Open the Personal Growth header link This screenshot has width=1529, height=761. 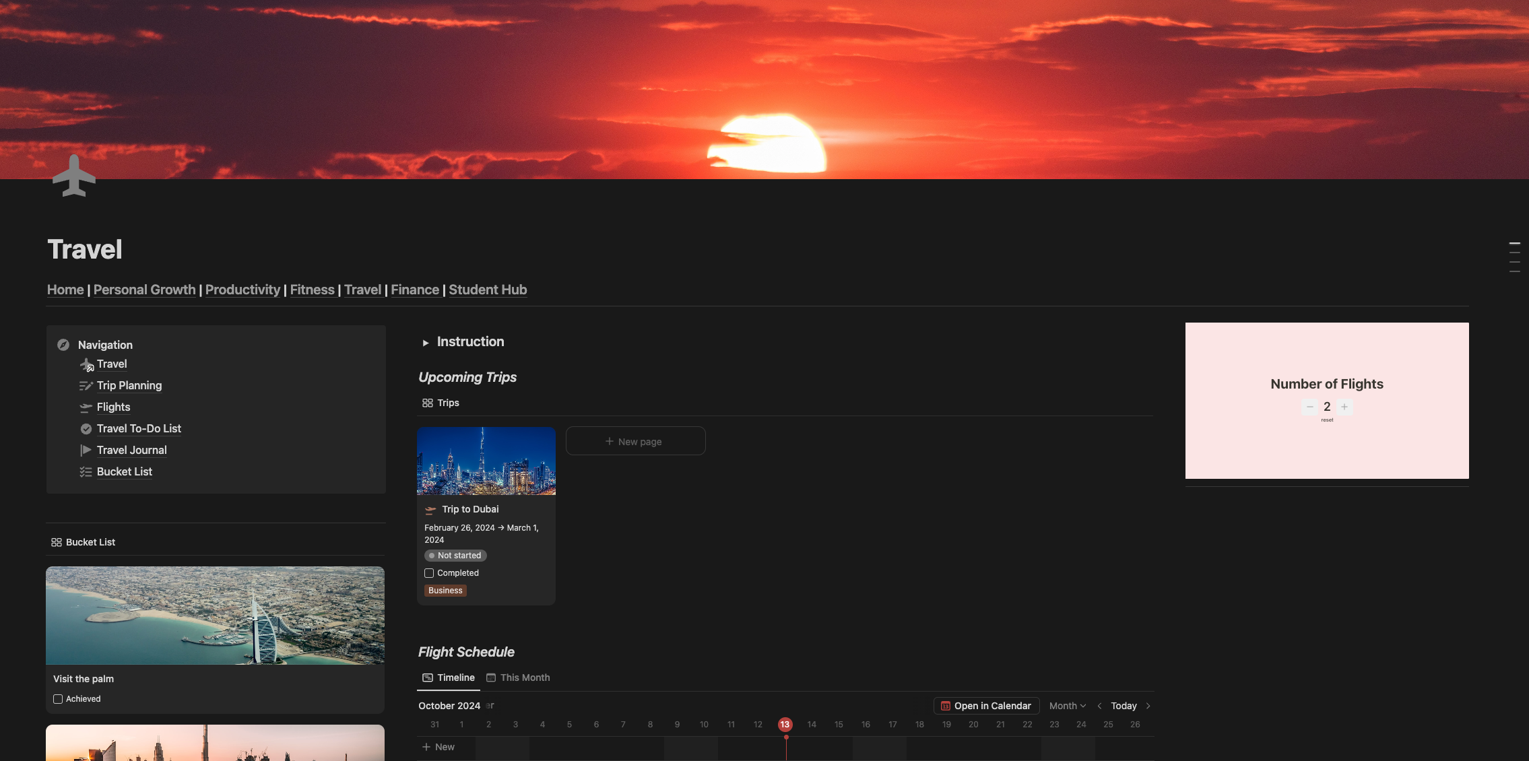[x=144, y=290]
